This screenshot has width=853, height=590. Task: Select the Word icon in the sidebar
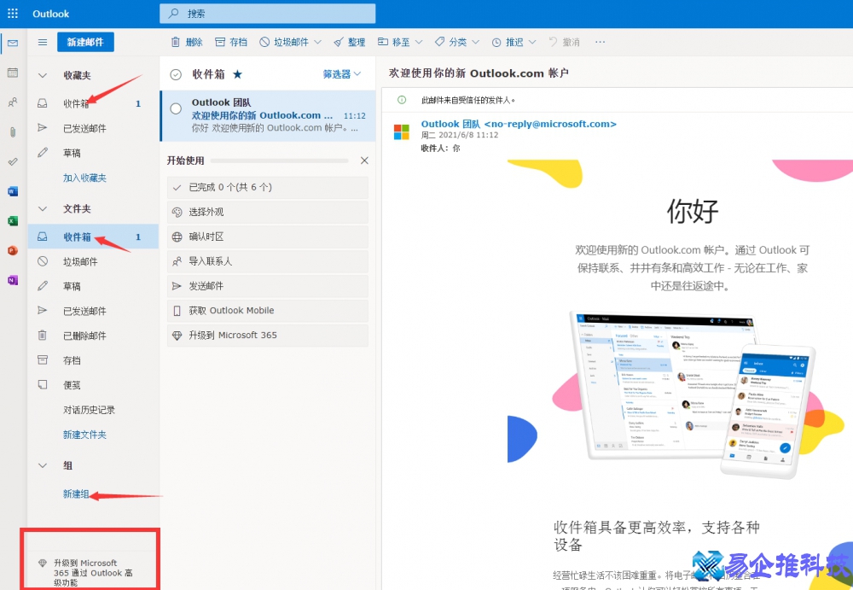click(11, 191)
